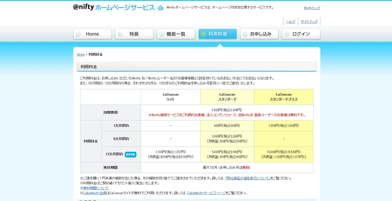Open the Home navigation tab
Screen dimensions: 392x201
click(93, 34)
